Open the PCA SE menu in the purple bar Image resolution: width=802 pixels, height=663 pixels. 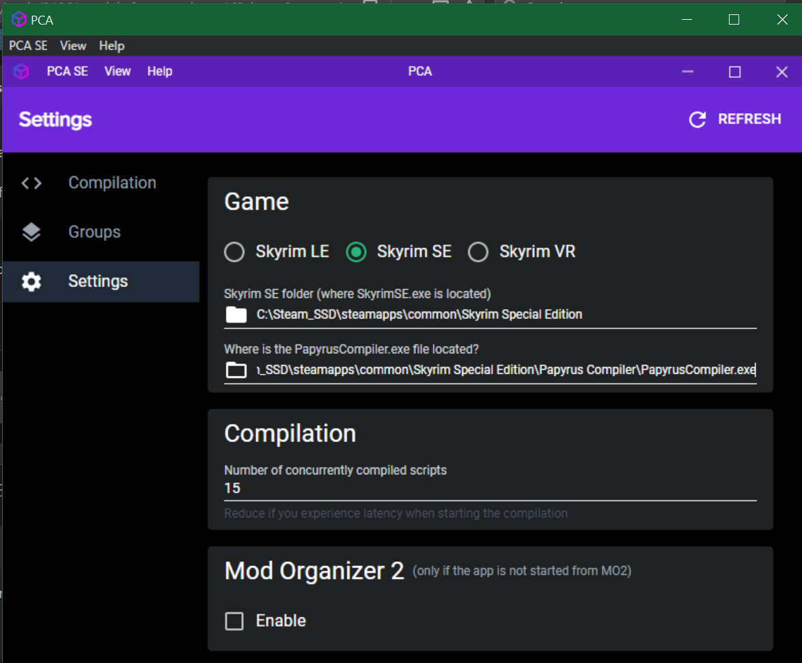(68, 72)
